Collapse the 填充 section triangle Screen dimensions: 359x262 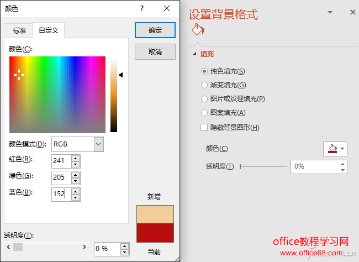click(x=194, y=54)
